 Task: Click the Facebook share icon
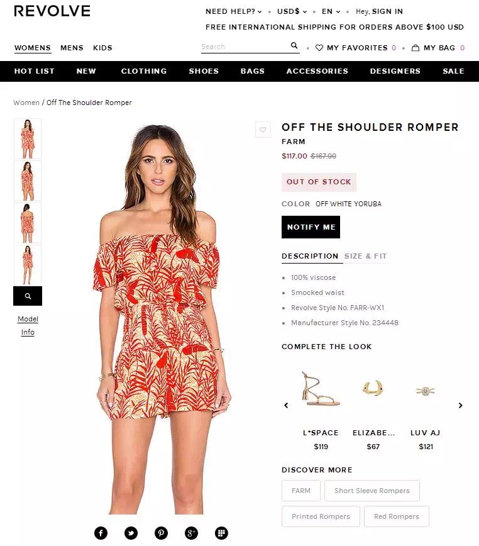[101, 533]
